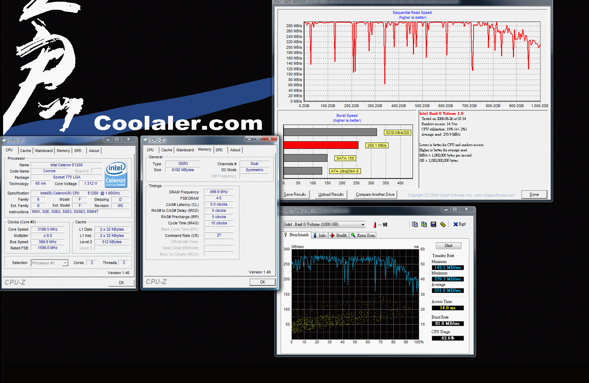
Task: Click Done button in HD Tach
Action: click(534, 194)
